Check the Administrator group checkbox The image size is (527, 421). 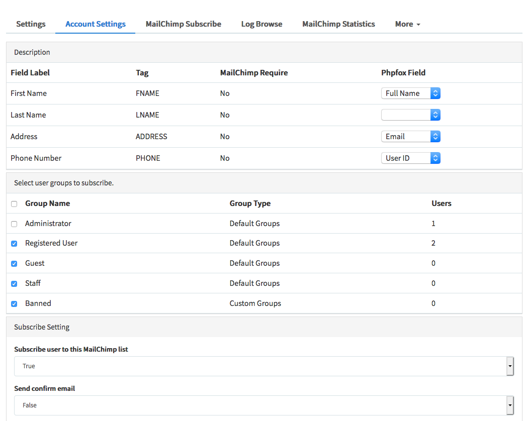(14, 224)
